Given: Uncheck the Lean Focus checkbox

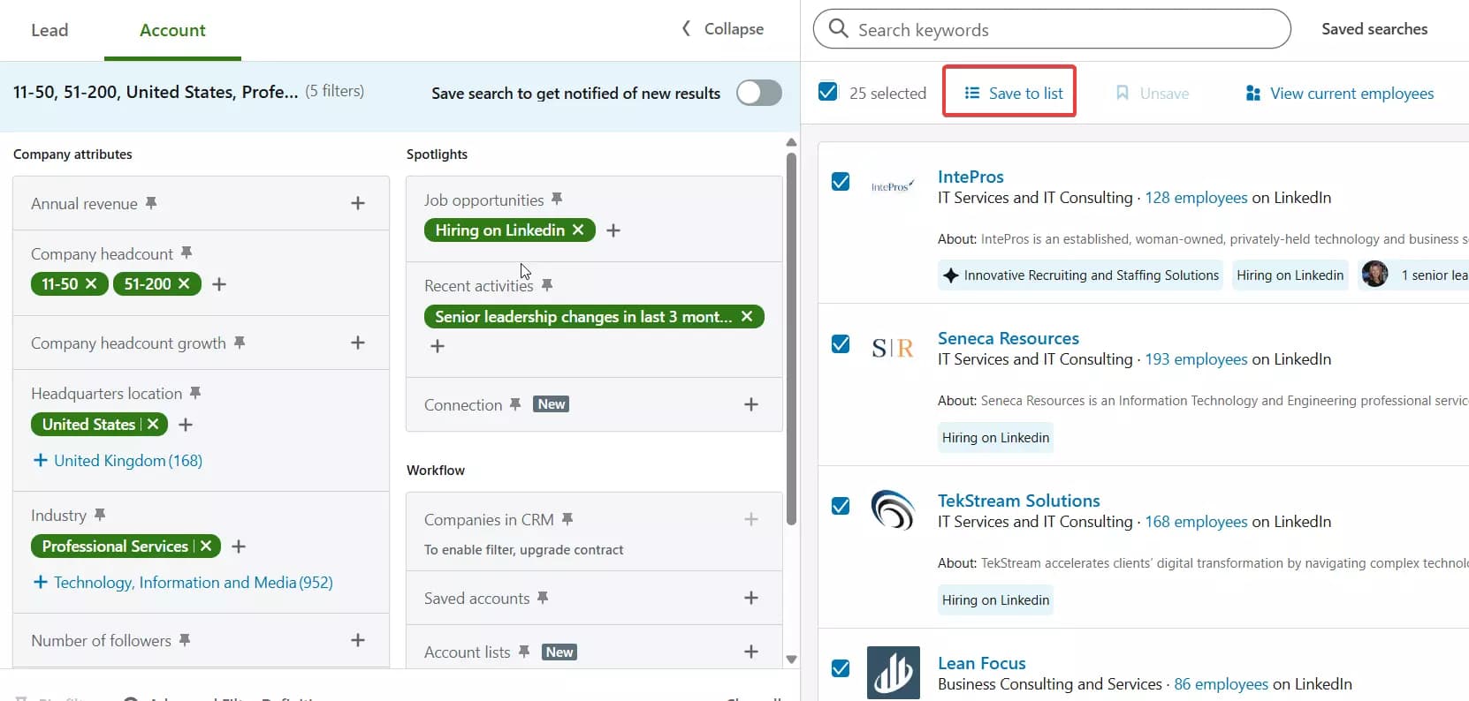Looking at the screenshot, I should pyautogui.click(x=841, y=668).
